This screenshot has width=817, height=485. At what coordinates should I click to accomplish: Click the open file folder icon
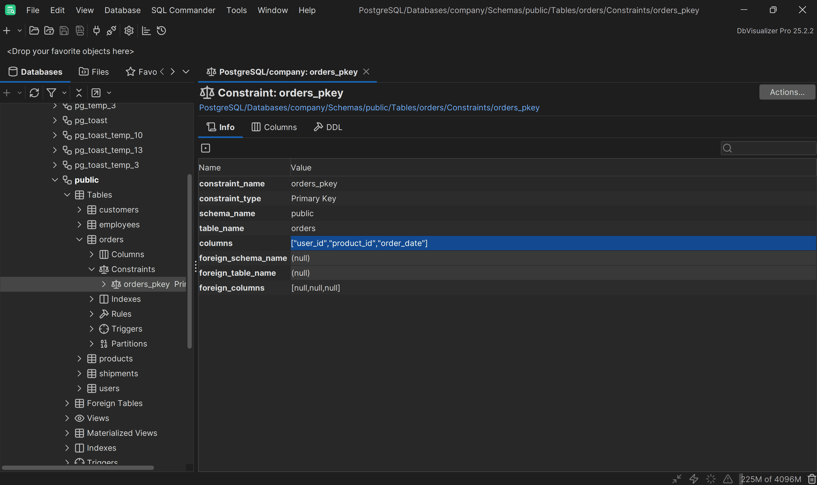click(34, 31)
